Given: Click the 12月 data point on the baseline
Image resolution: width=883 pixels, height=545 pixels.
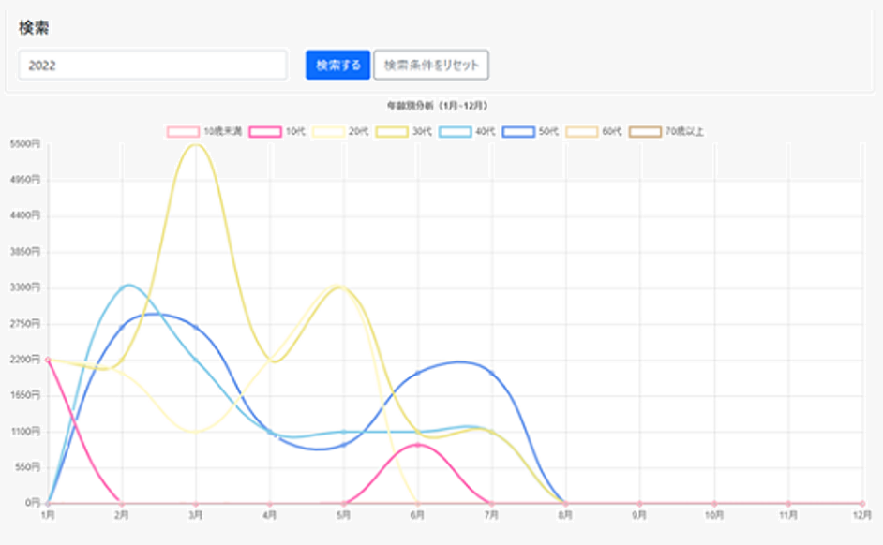Looking at the screenshot, I should [x=862, y=503].
